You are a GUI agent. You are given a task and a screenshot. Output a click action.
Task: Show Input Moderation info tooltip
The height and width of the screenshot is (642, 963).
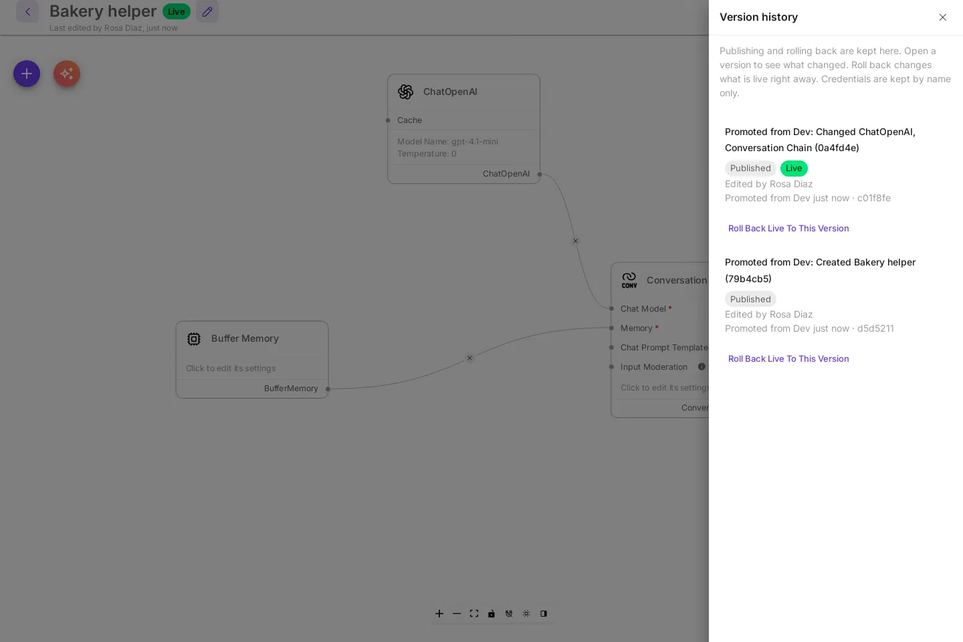(x=702, y=366)
